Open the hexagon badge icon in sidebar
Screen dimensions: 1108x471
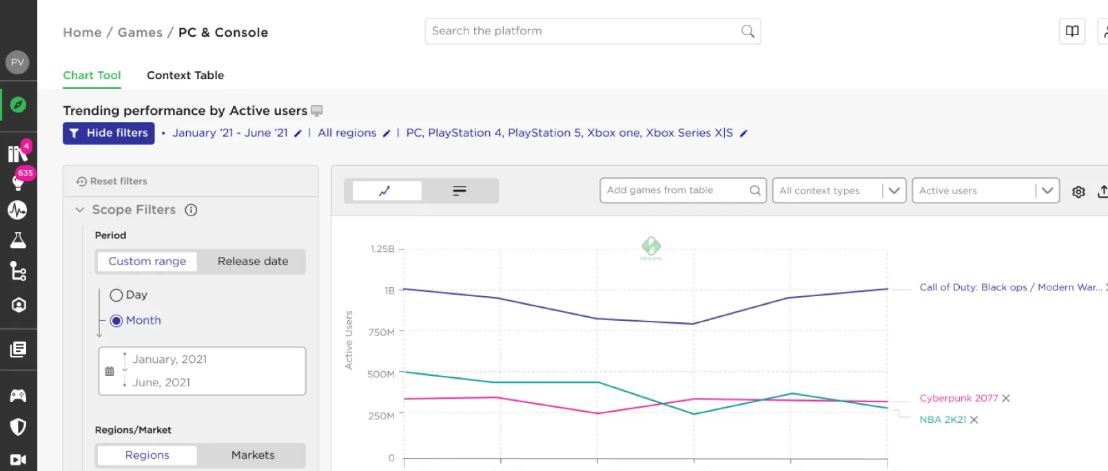(x=19, y=304)
